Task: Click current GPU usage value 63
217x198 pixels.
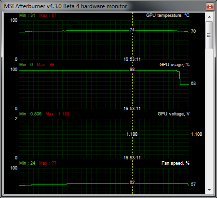Action: tap(193, 84)
